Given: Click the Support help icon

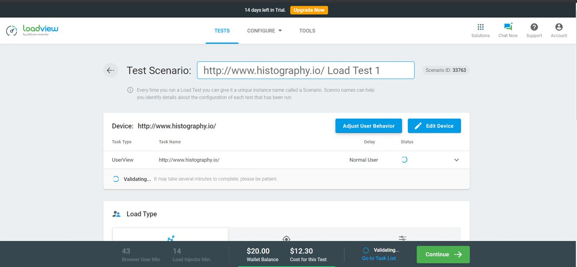Looking at the screenshot, I should [x=534, y=27].
